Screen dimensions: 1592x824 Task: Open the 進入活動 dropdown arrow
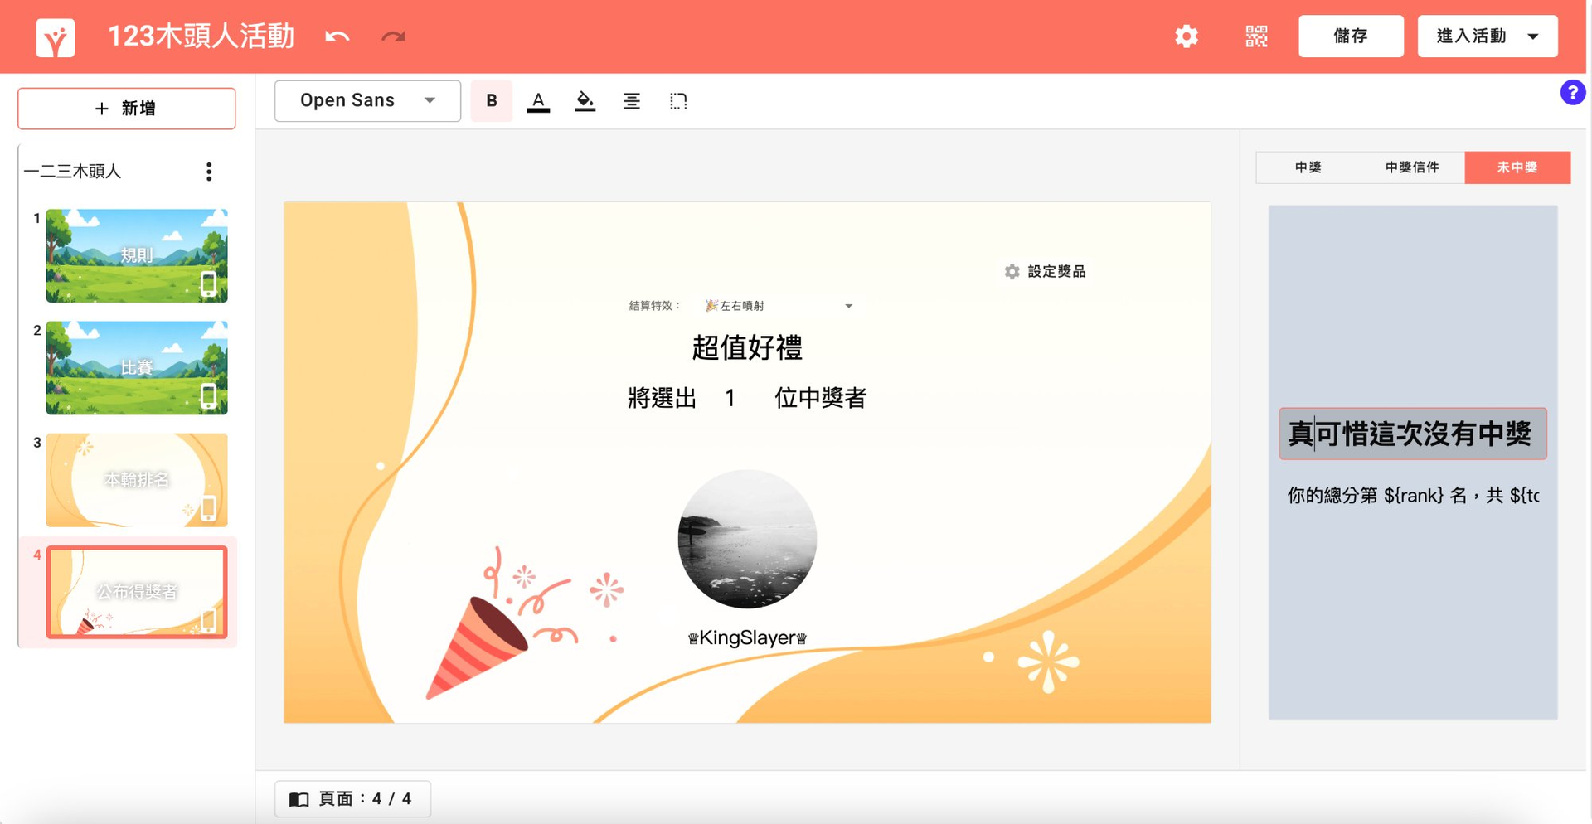click(x=1533, y=36)
